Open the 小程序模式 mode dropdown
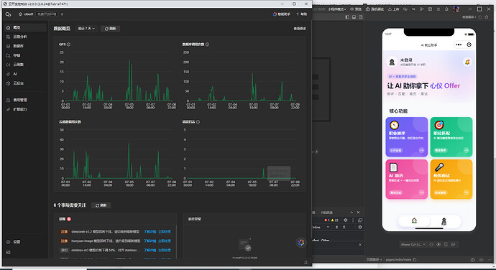This screenshot has height=270, width=496. 337,9
